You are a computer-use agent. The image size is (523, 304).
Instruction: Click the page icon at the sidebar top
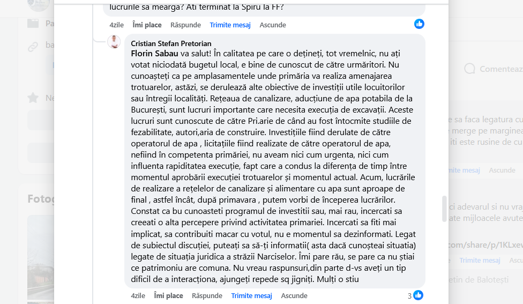33,23
